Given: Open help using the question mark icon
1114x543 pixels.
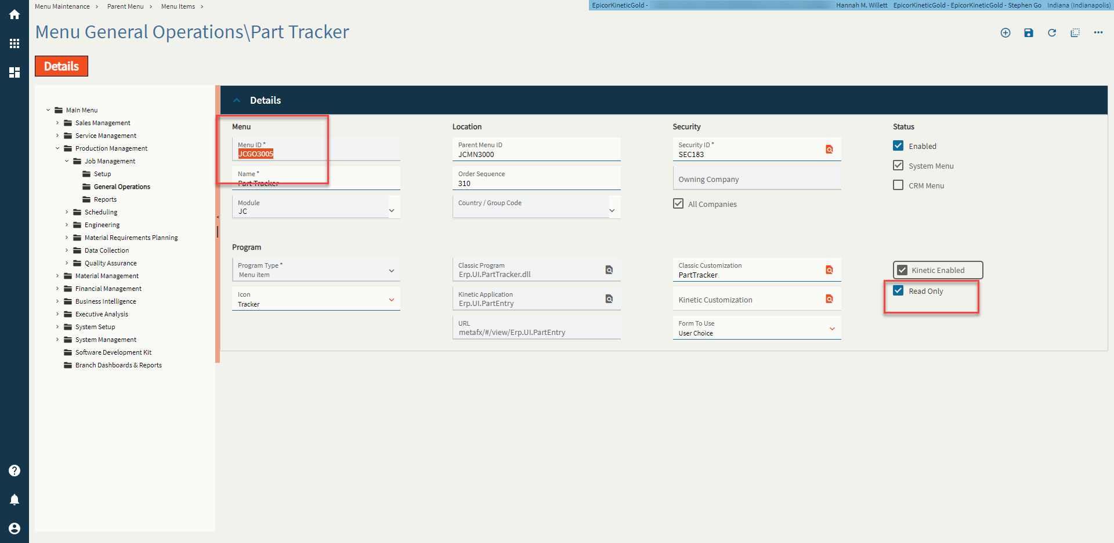Looking at the screenshot, I should (x=14, y=471).
